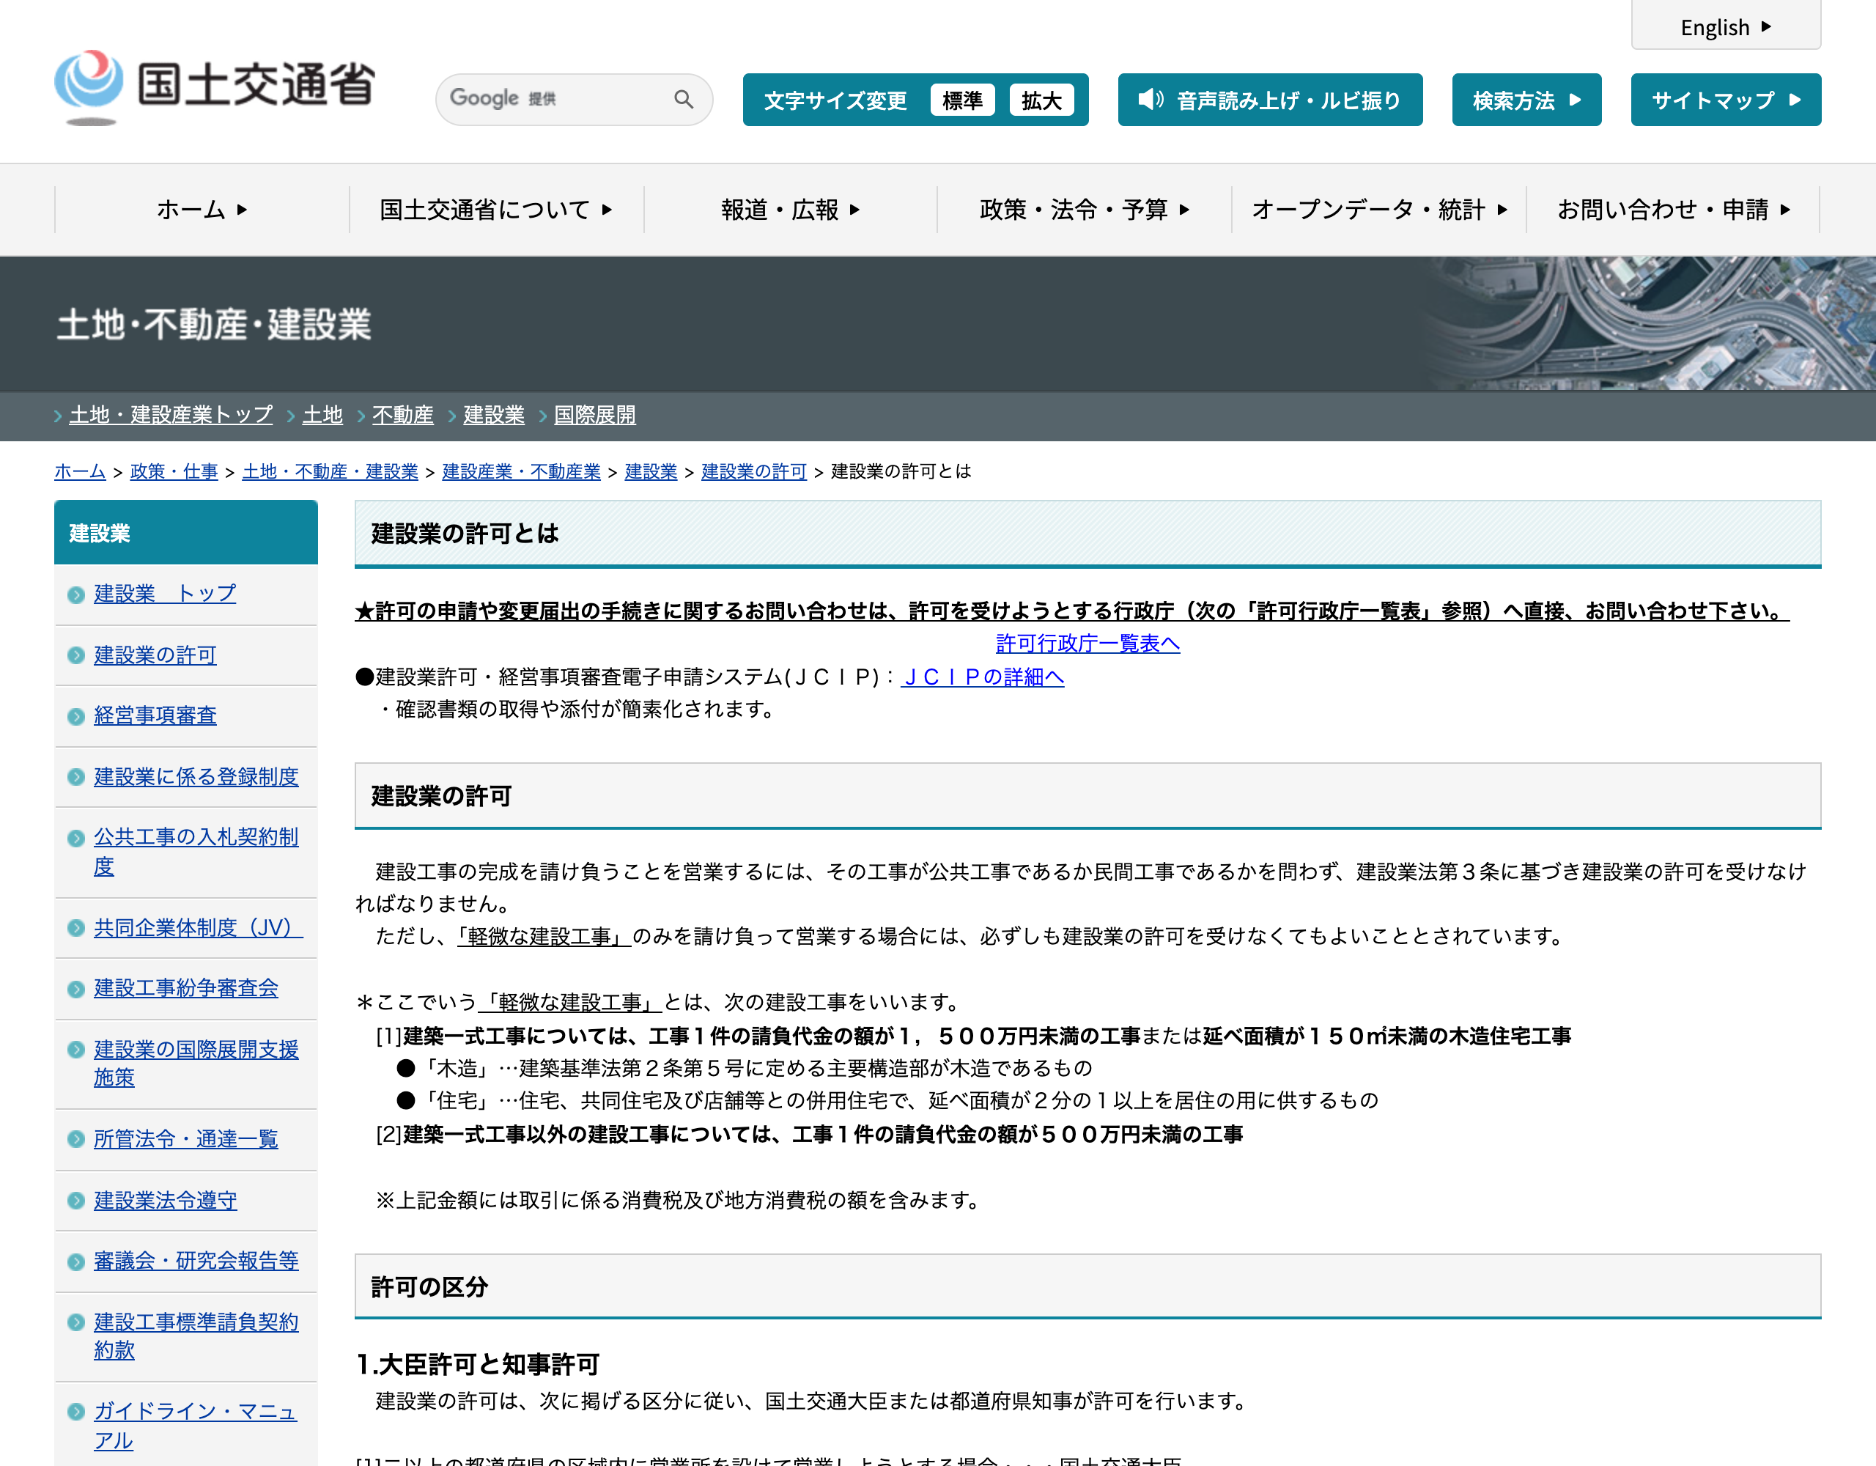Click ホーム breadcrumb link

[x=80, y=472]
